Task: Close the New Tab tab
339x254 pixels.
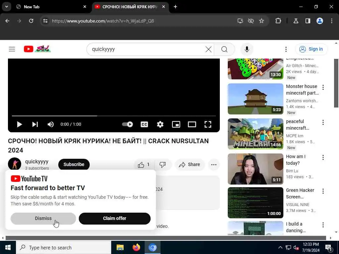Action: click(85, 7)
